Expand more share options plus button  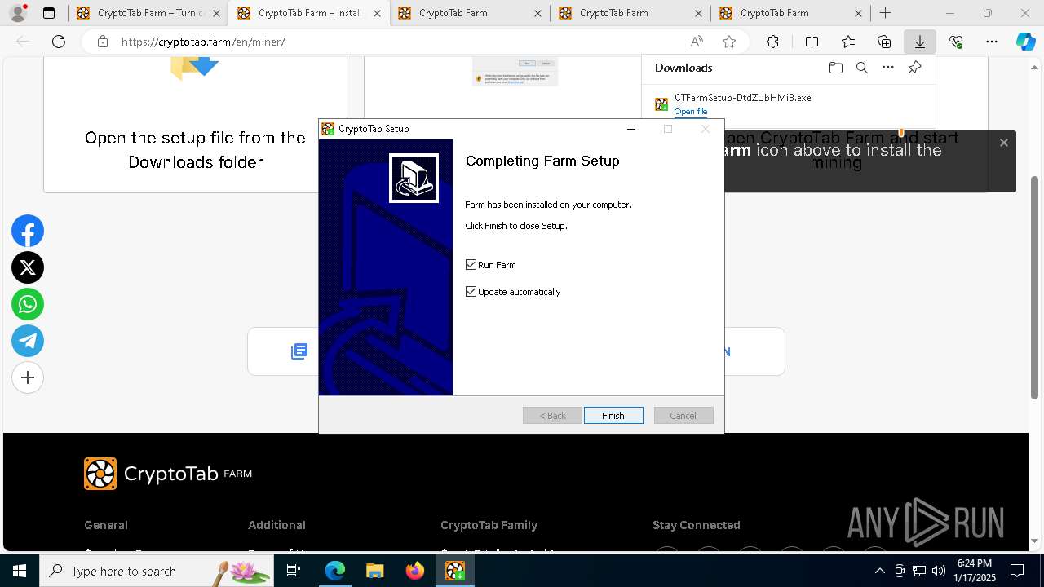28,377
